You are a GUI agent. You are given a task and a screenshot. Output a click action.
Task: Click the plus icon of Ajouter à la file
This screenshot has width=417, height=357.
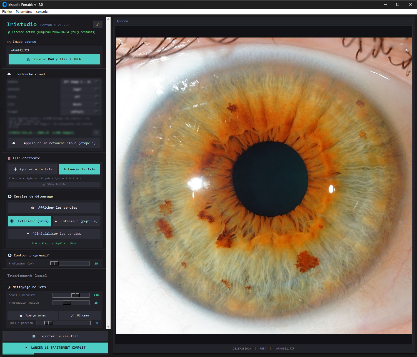click(x=15, y=169)
